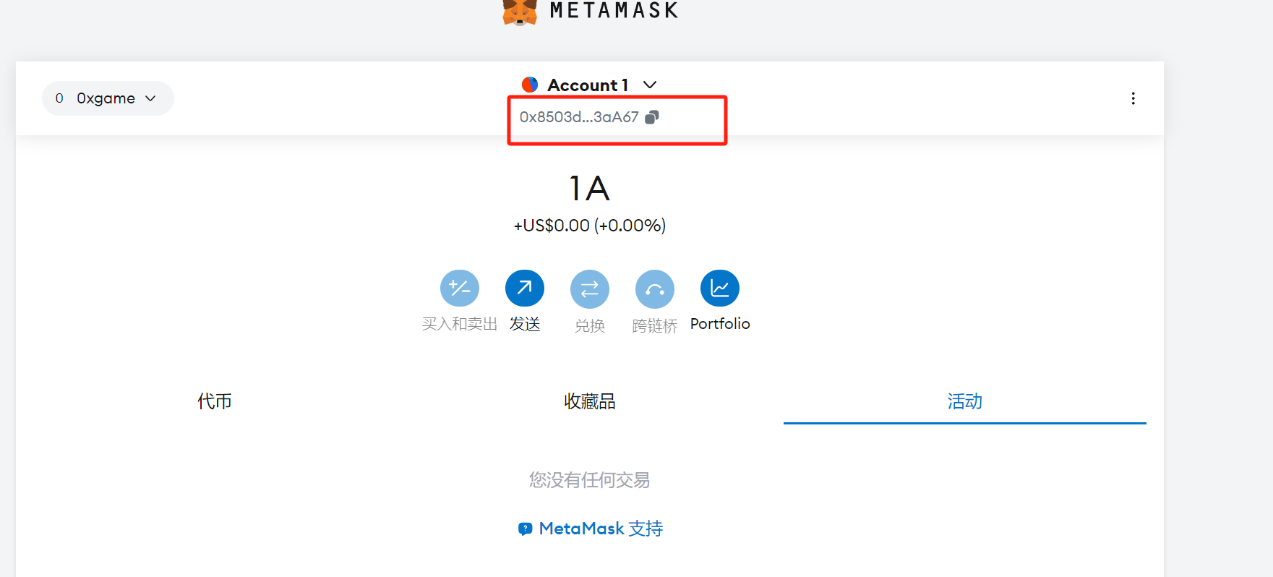Click the send (发送) arrow icon
The image size is (1273, 577).
[x=525, y=288]
